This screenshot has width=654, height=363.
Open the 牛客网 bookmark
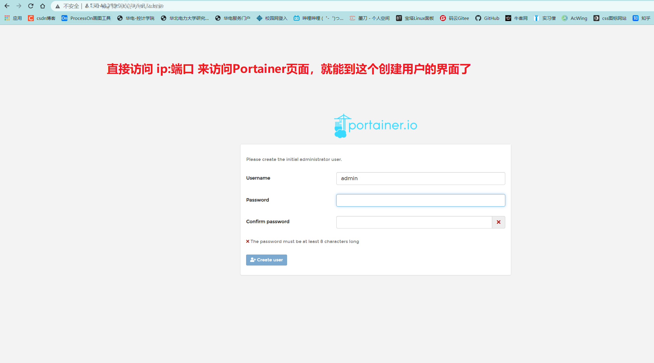[x=517, y=18]
